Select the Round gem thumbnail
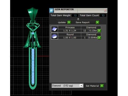The image size is (128, 96). tap(54, 36)
